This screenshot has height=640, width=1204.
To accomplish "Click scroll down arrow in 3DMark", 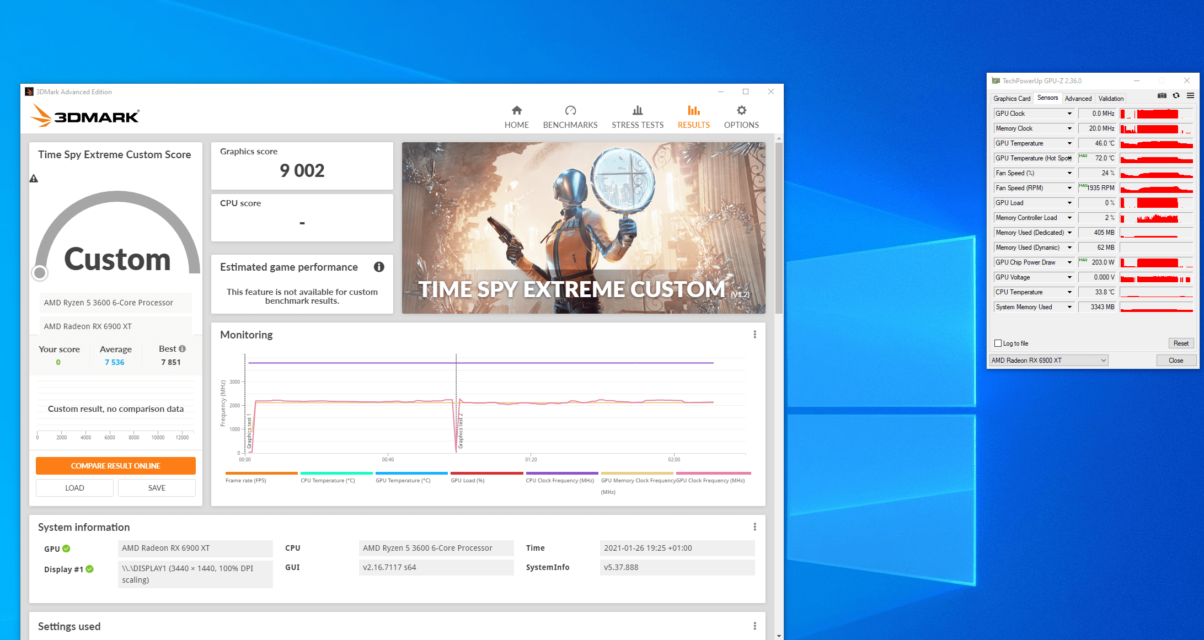I will point(779,636).
